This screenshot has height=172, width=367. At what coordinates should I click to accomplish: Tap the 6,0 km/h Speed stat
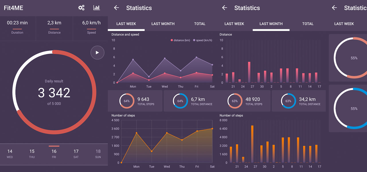tap(91, 27)
